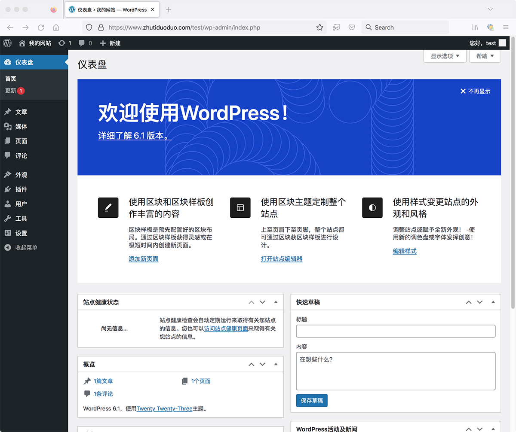Open browser library icon
516x432 pixels.
475,27
